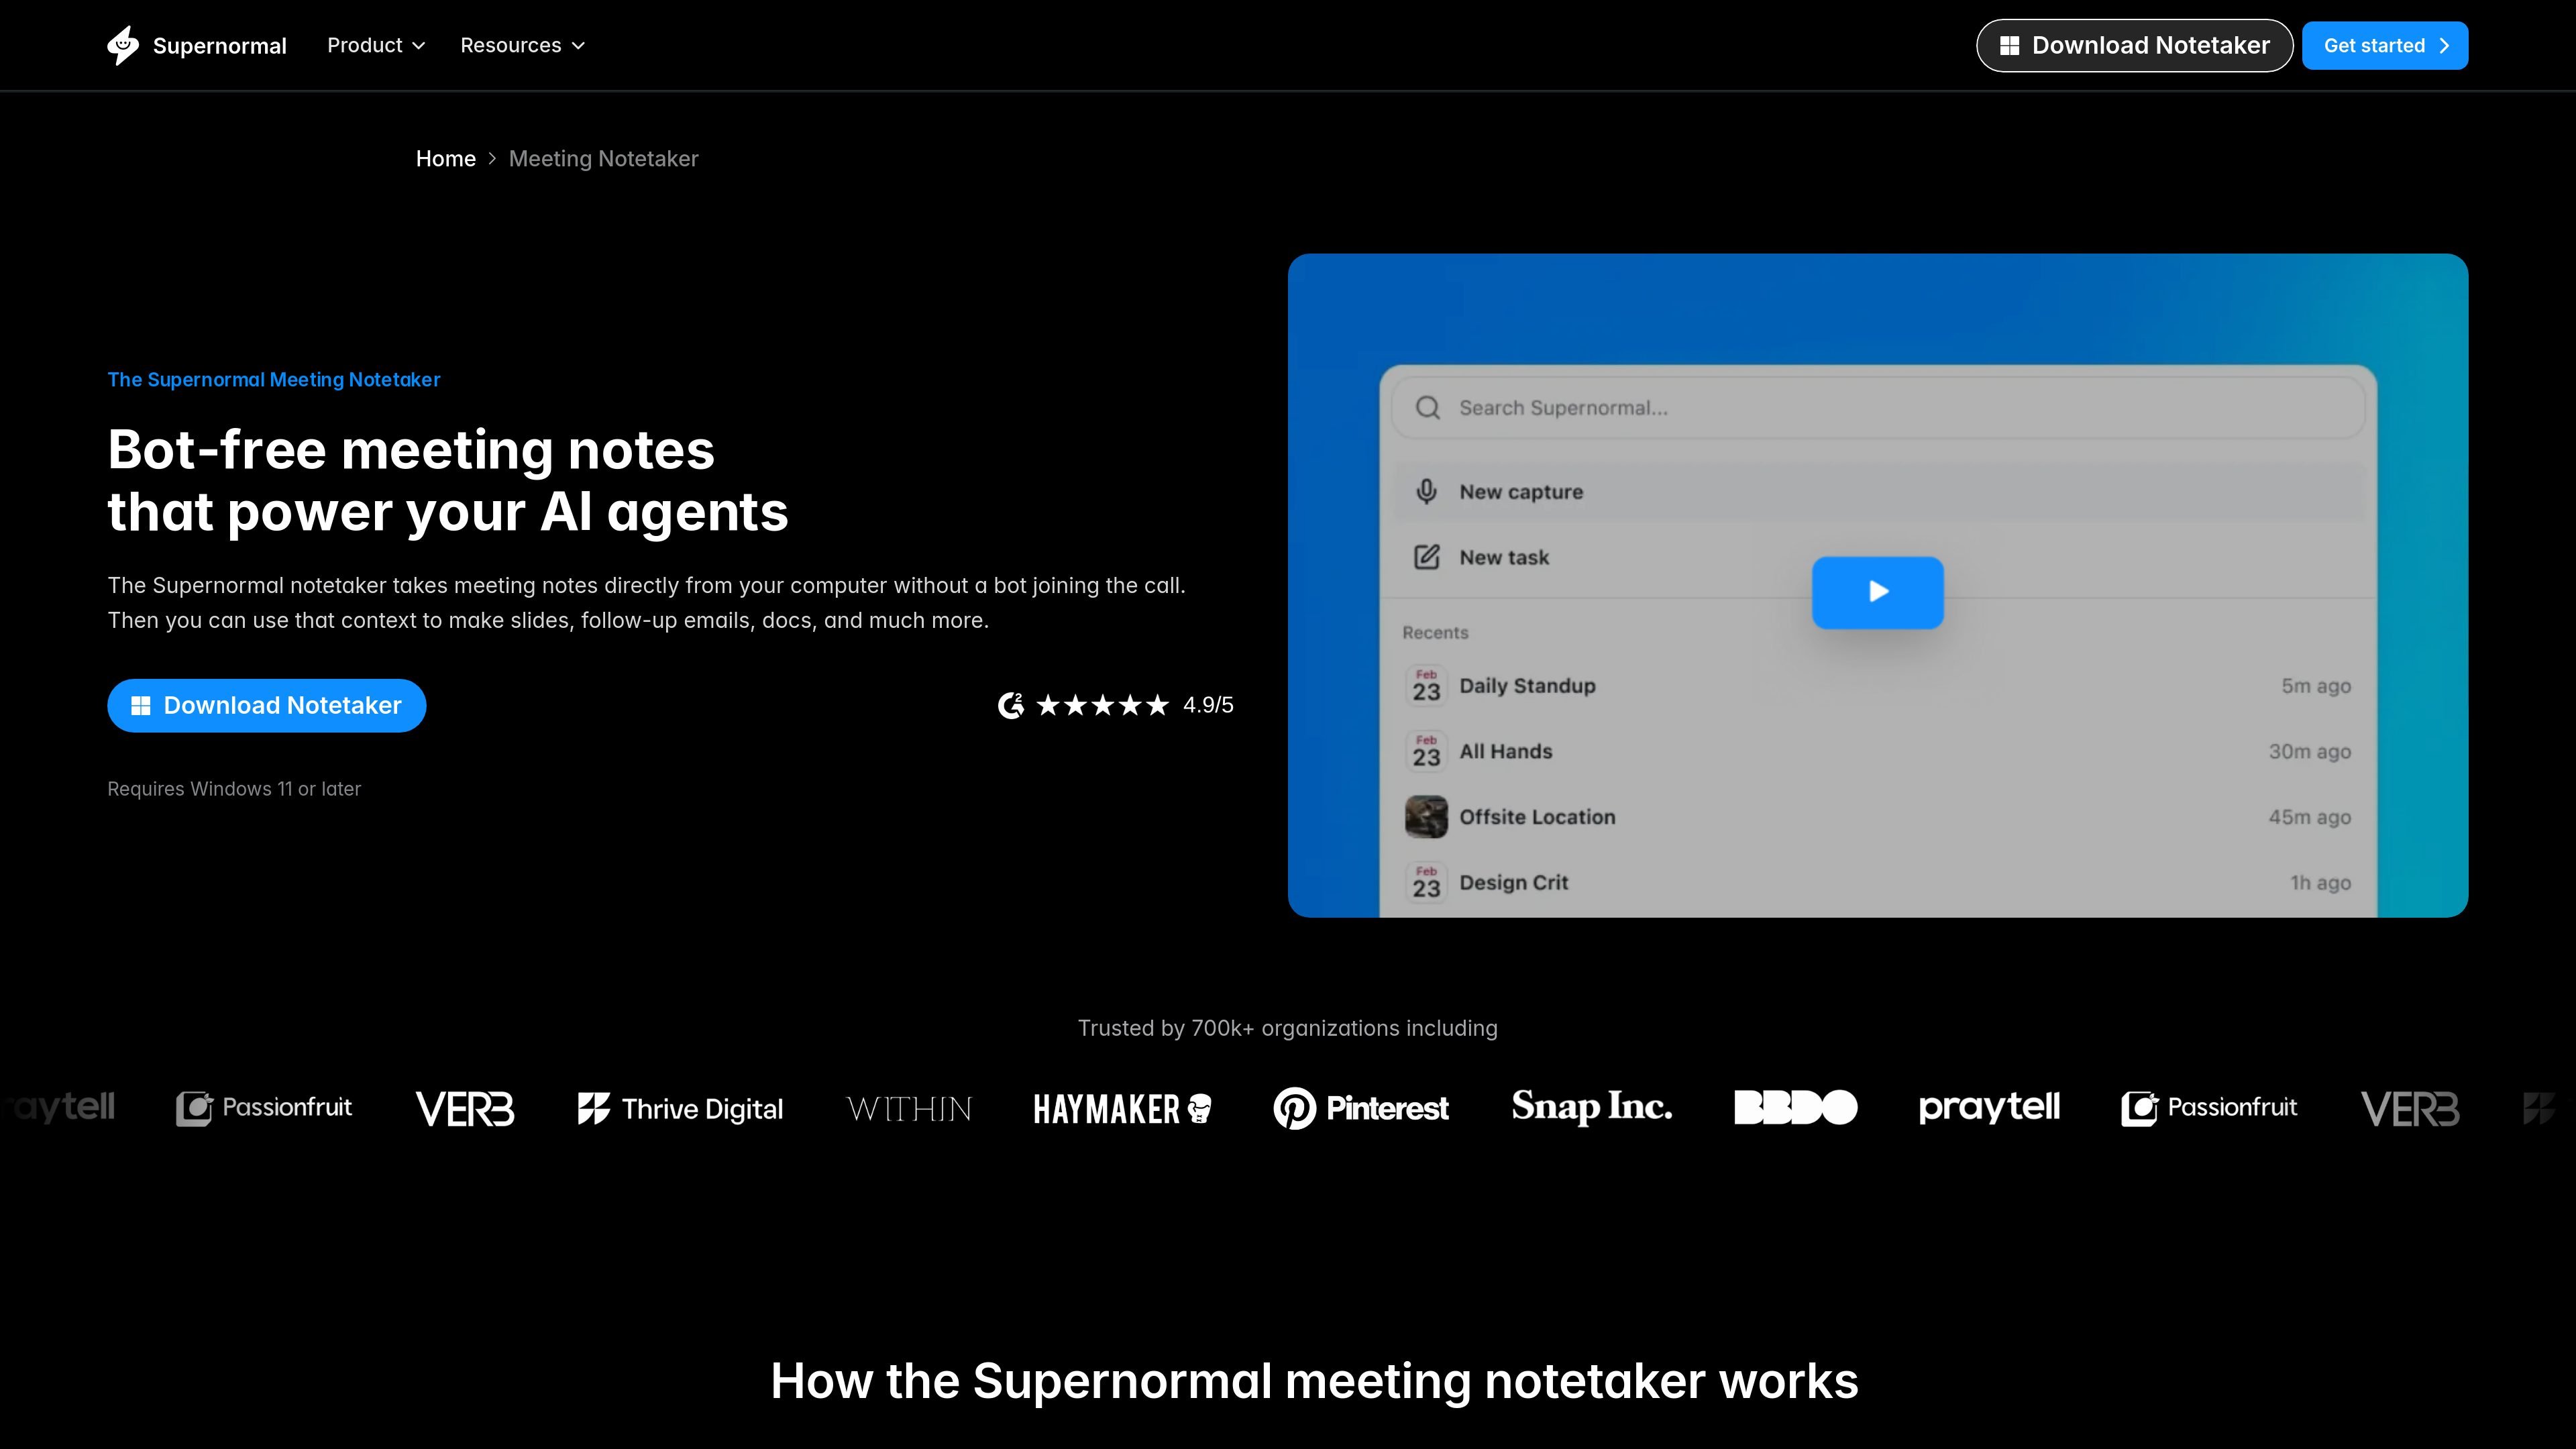Click Download Notetaker in the header
The image size is (2576, 1449).
tap(2134, 45)
